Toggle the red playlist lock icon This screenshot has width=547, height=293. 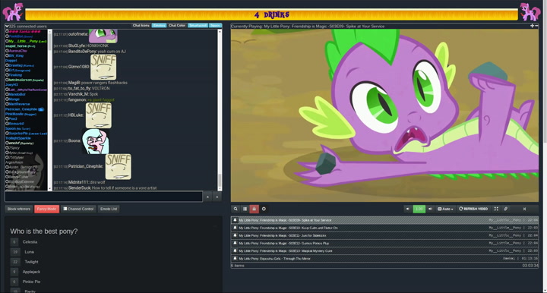click(255, 209)
